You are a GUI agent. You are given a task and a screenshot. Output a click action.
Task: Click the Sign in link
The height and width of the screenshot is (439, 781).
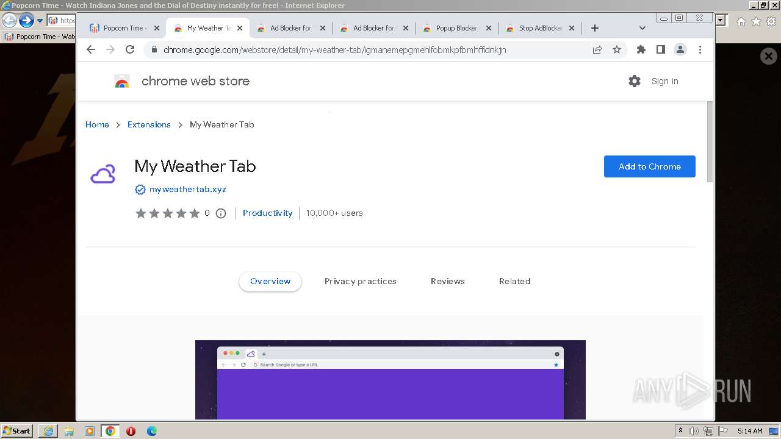(664, 81)
